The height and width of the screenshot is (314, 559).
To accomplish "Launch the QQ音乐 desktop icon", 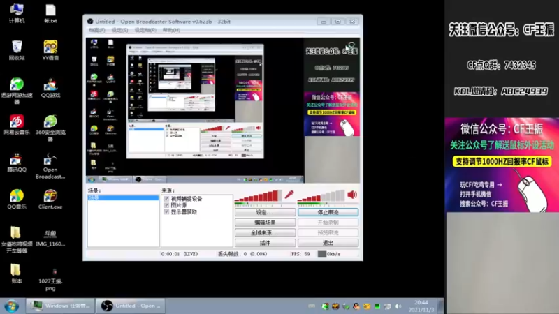I will (17, 200).
